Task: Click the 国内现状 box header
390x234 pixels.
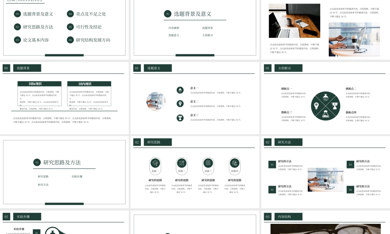Action: [89, 84]
